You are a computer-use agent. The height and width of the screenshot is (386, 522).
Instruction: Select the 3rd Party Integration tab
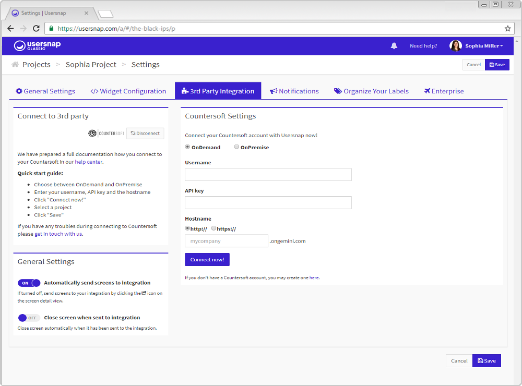[x=218, y=91]
